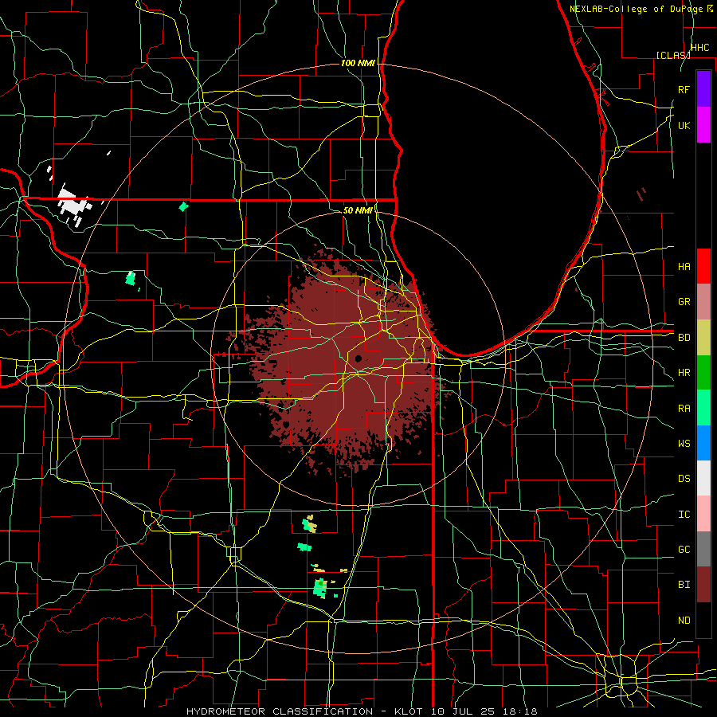Click the NEXLAB-College of DuPage title text

pos(636,9)
